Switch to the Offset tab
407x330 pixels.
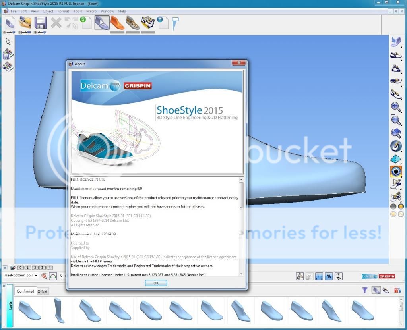point(43,291)
